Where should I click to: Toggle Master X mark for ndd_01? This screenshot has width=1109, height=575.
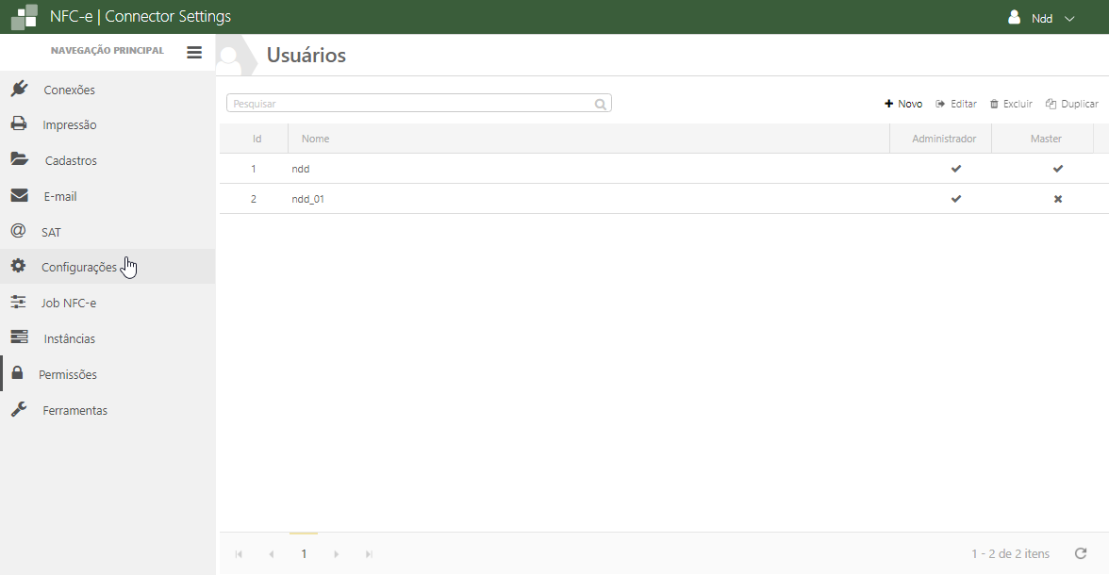[x=1057, y=199]
